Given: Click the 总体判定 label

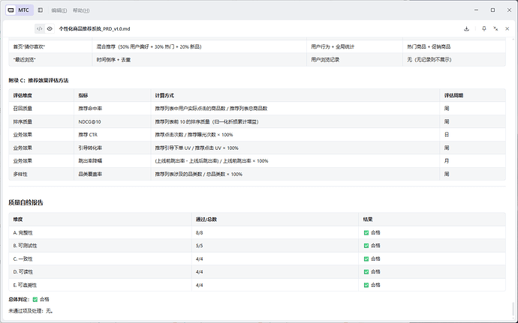Looking at the screenshot, I should [x=19, y=300].
